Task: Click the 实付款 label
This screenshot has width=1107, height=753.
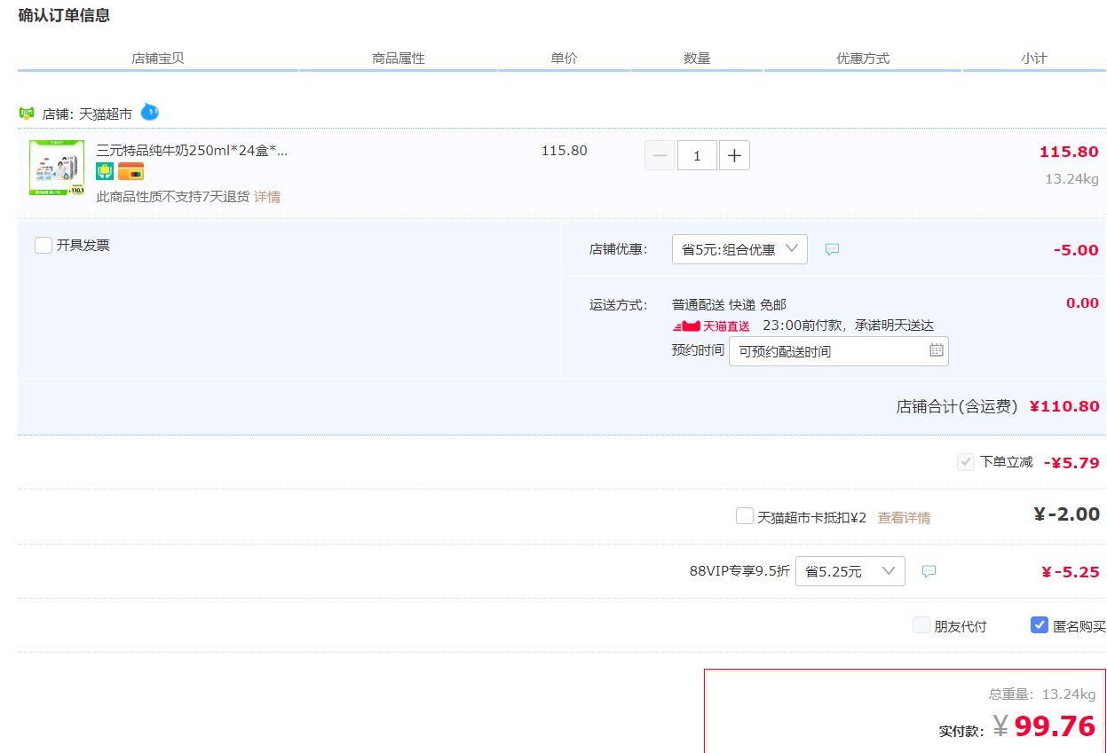Action: point(961,732)
